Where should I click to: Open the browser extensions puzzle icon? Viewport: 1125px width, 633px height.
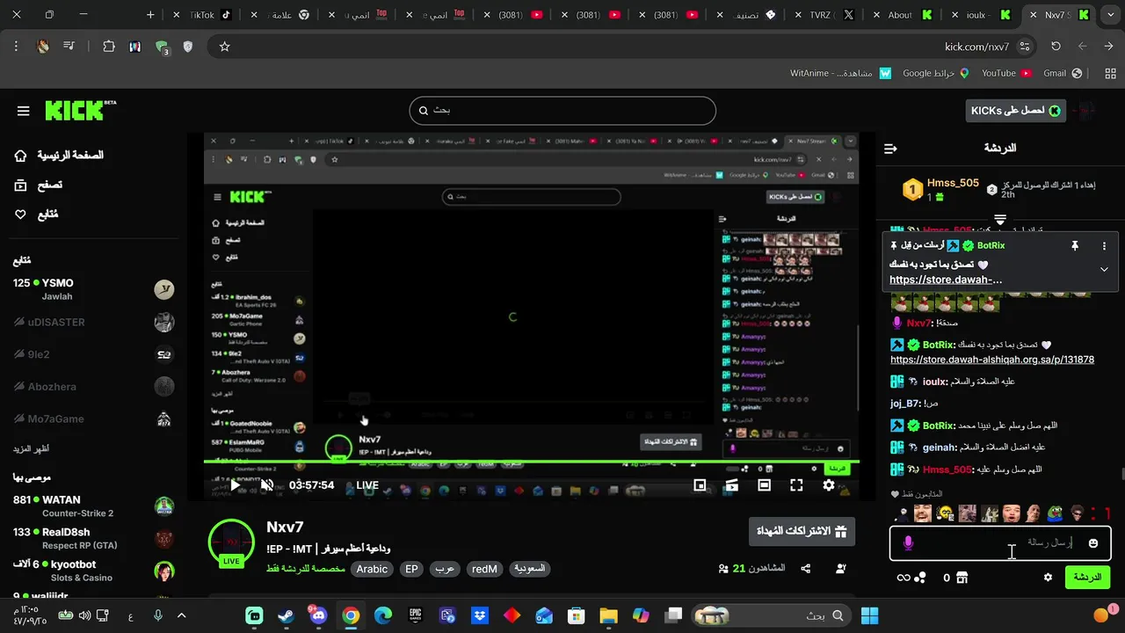point(109,47)
